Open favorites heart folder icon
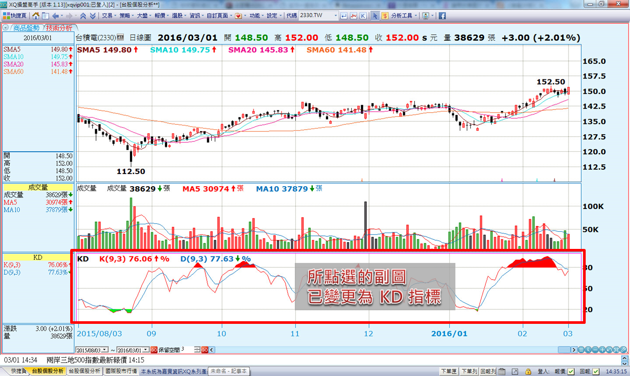The height and width of the screenshot is (376, 630). click(x=238, y=16)
